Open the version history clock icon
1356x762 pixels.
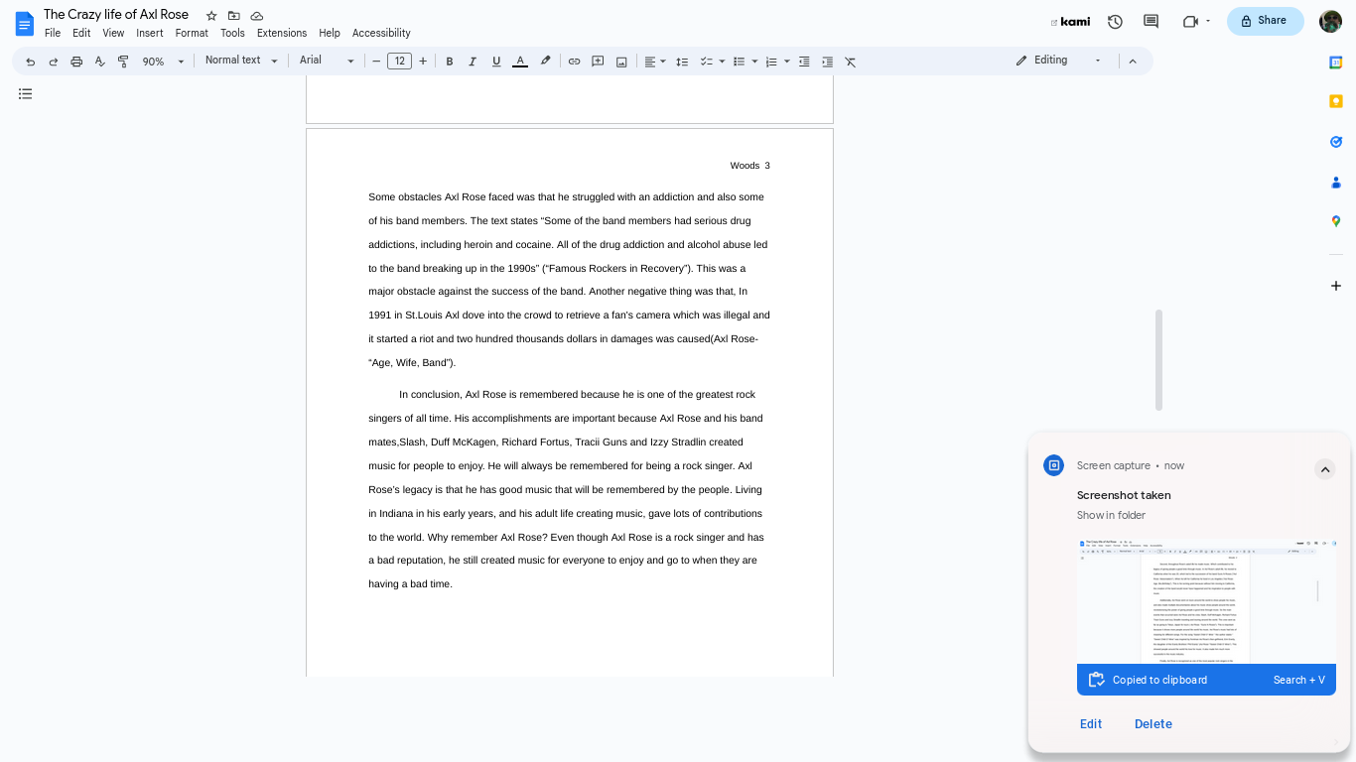(1115, 21)
